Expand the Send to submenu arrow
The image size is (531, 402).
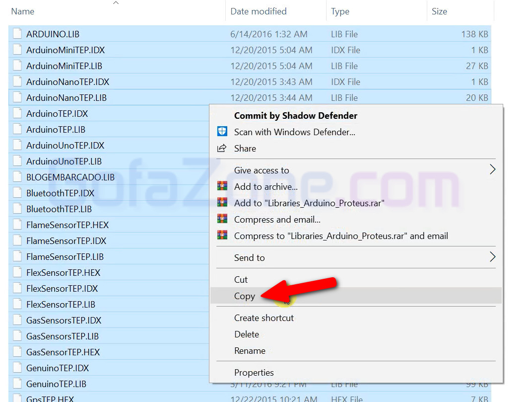point(492,257)
